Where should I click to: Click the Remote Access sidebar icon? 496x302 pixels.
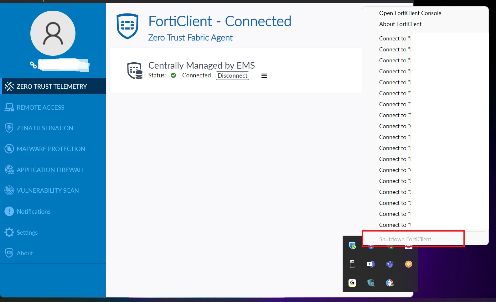click(x=9, y=107)
